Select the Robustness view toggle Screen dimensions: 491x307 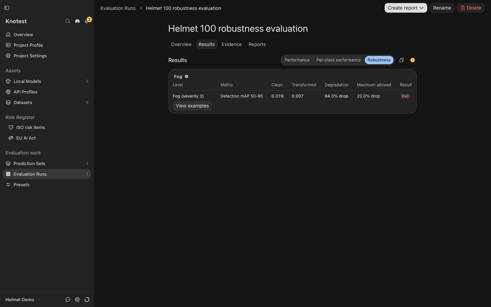tap(379, 60)
